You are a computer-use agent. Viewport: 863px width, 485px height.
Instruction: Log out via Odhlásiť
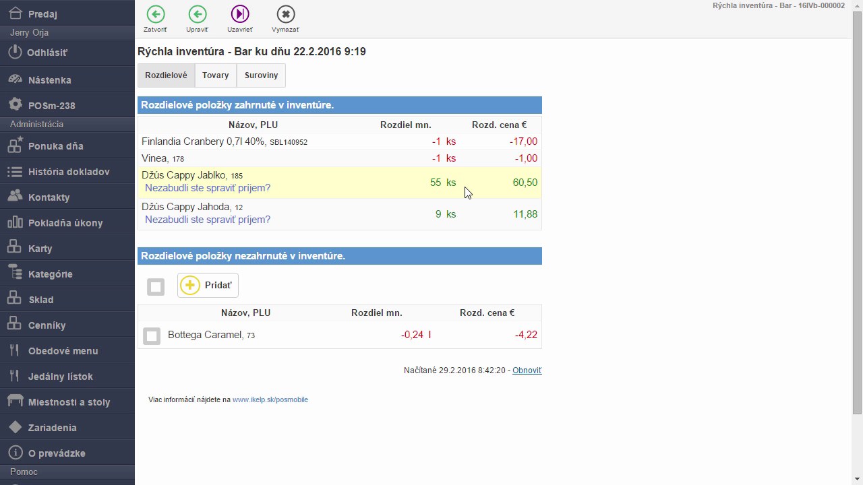click(x=67, y=52)
